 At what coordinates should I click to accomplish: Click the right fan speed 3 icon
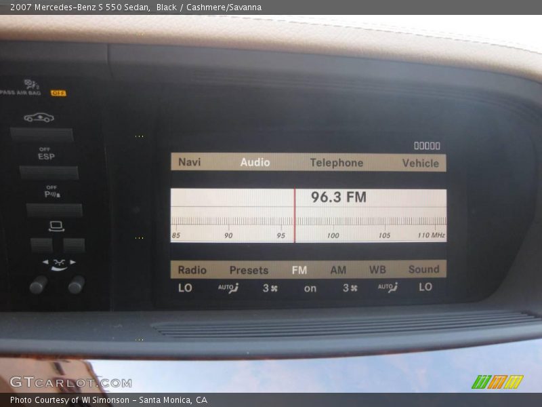(350, 288)
